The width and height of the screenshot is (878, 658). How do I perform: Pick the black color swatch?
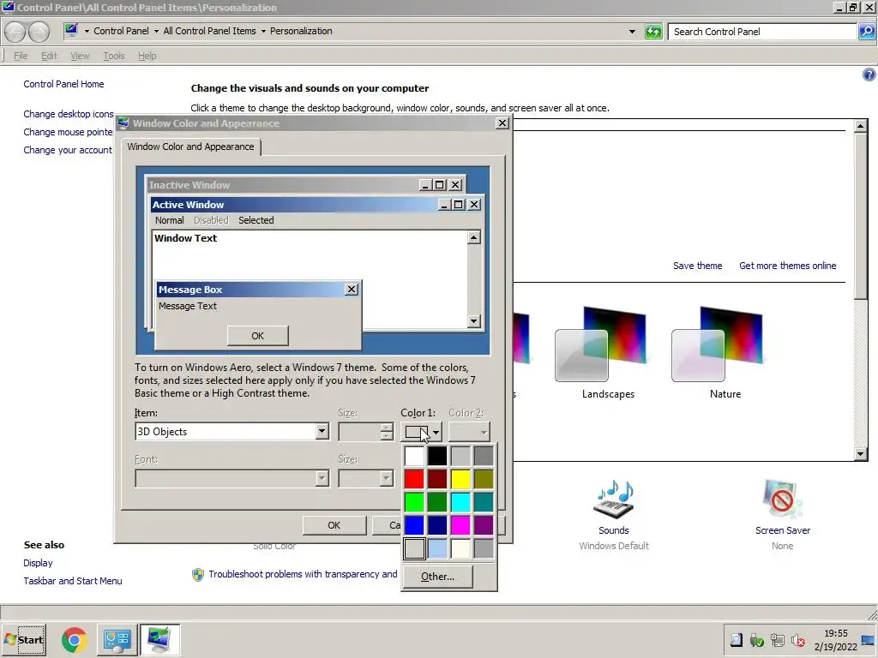coord(437,456)
